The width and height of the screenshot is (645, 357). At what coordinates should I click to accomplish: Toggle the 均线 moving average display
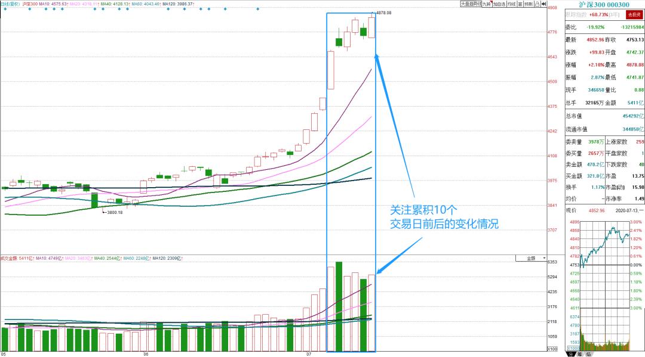point(512,4)
